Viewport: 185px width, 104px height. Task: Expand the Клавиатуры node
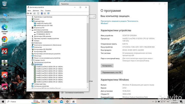[30, 43]
